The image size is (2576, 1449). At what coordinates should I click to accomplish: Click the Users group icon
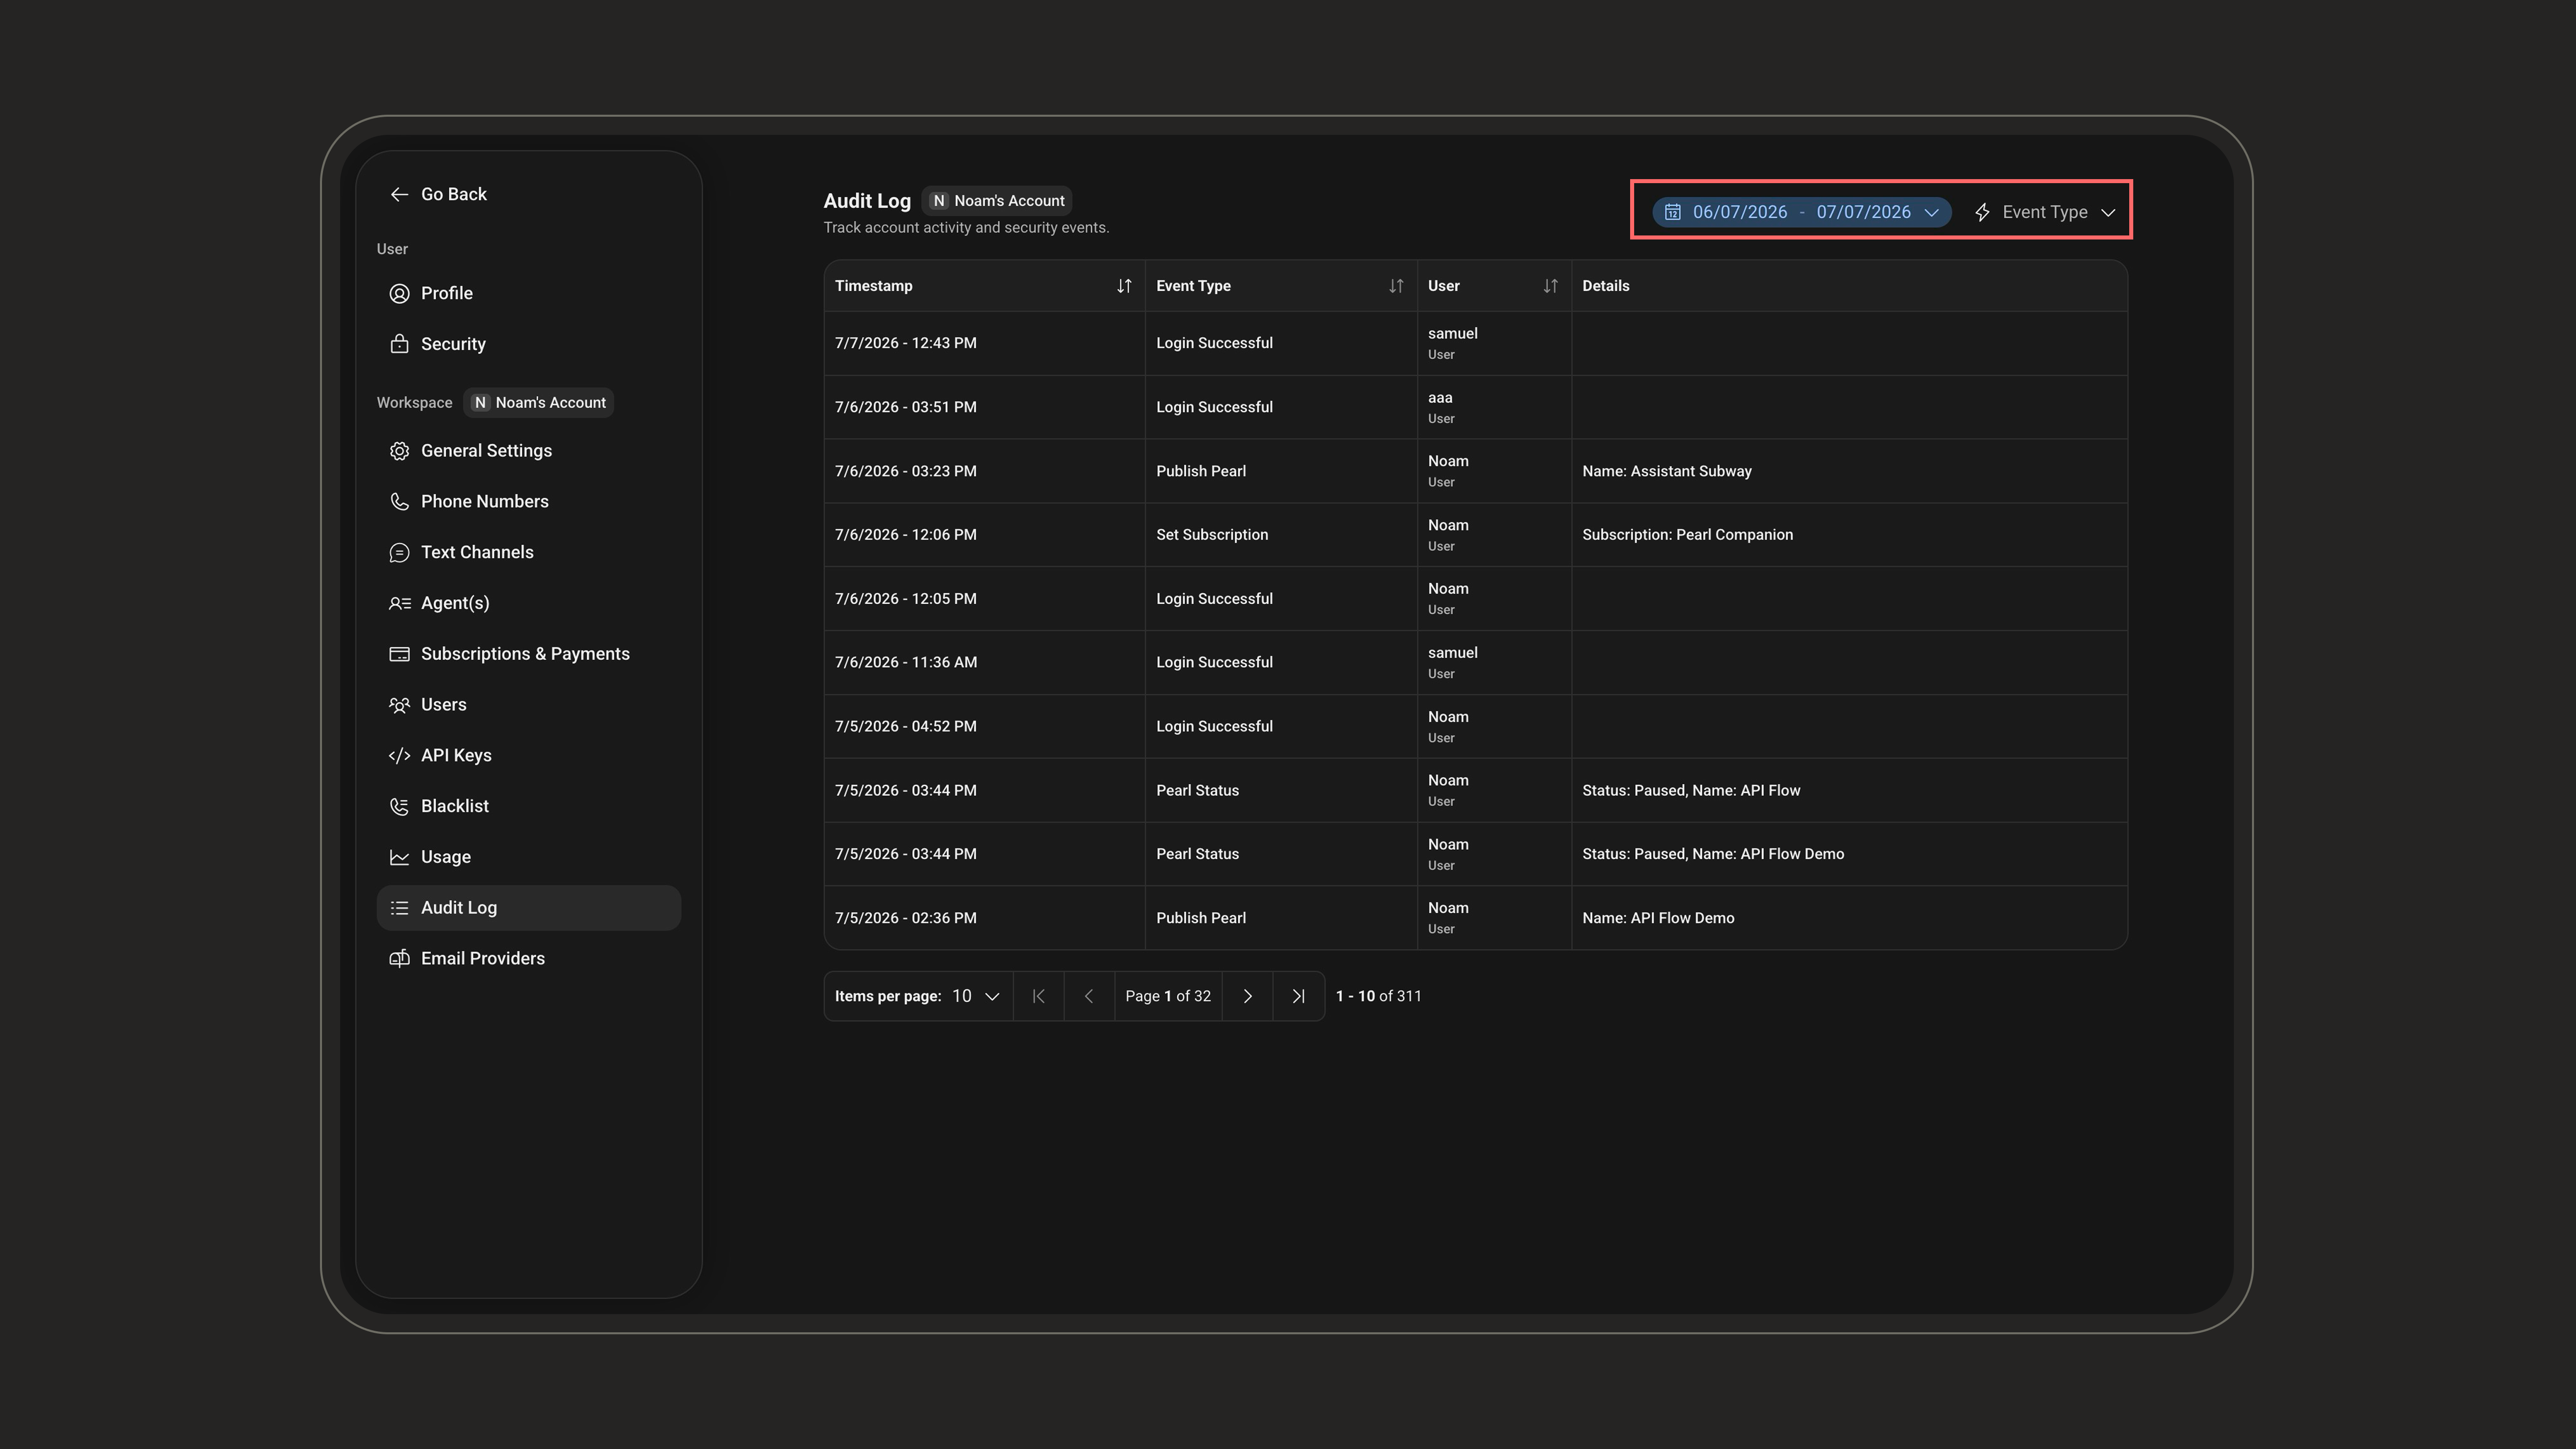pos(399,705)
